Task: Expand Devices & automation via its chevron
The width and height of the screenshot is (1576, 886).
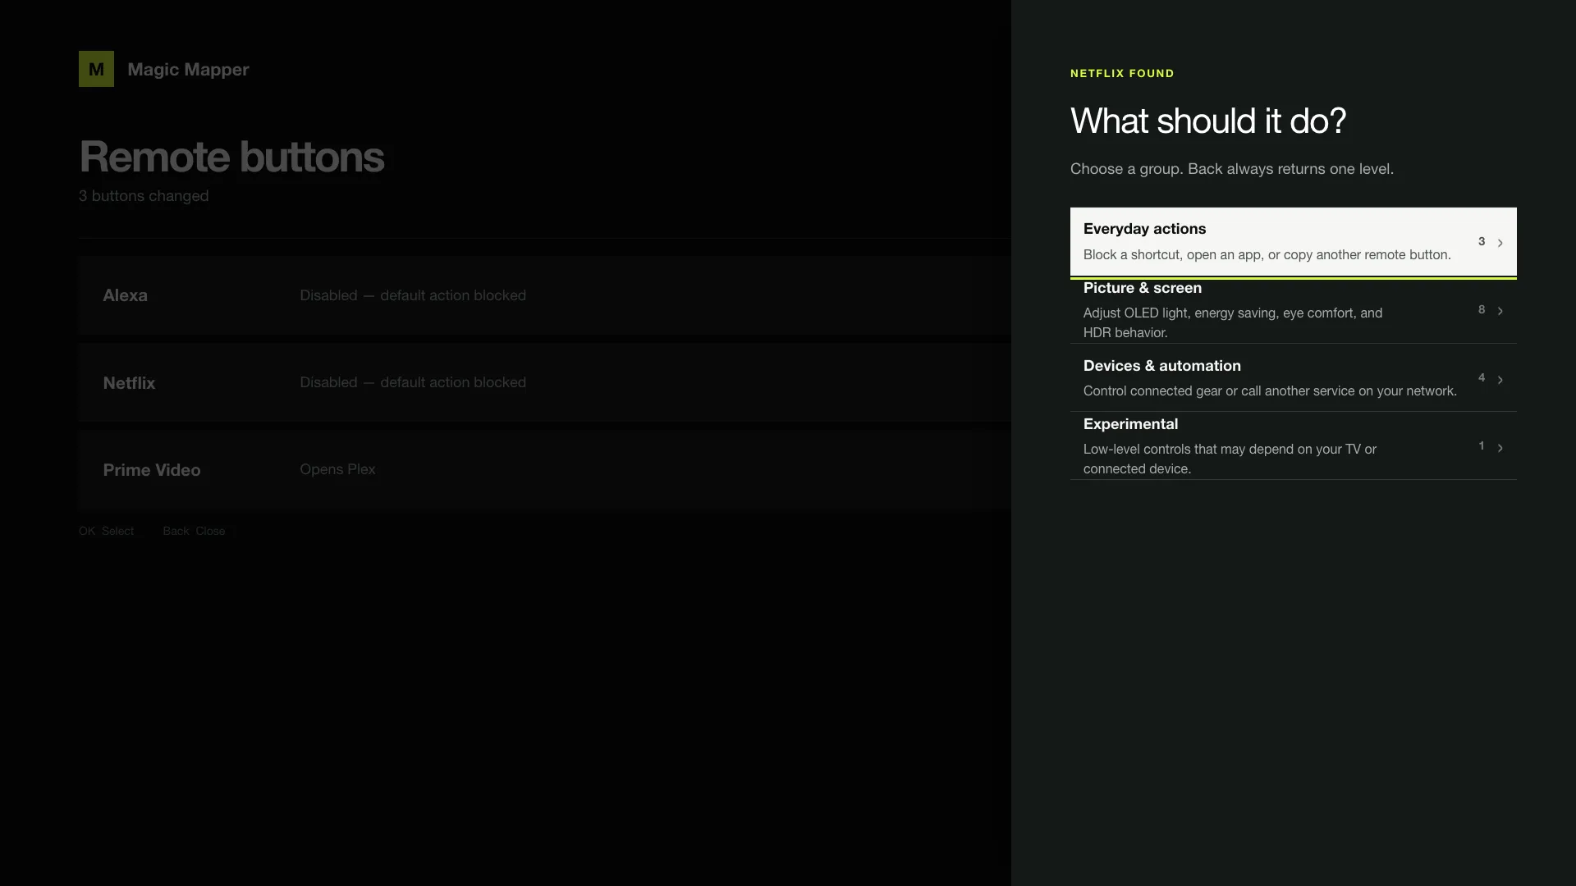Action: point(1500,380)
